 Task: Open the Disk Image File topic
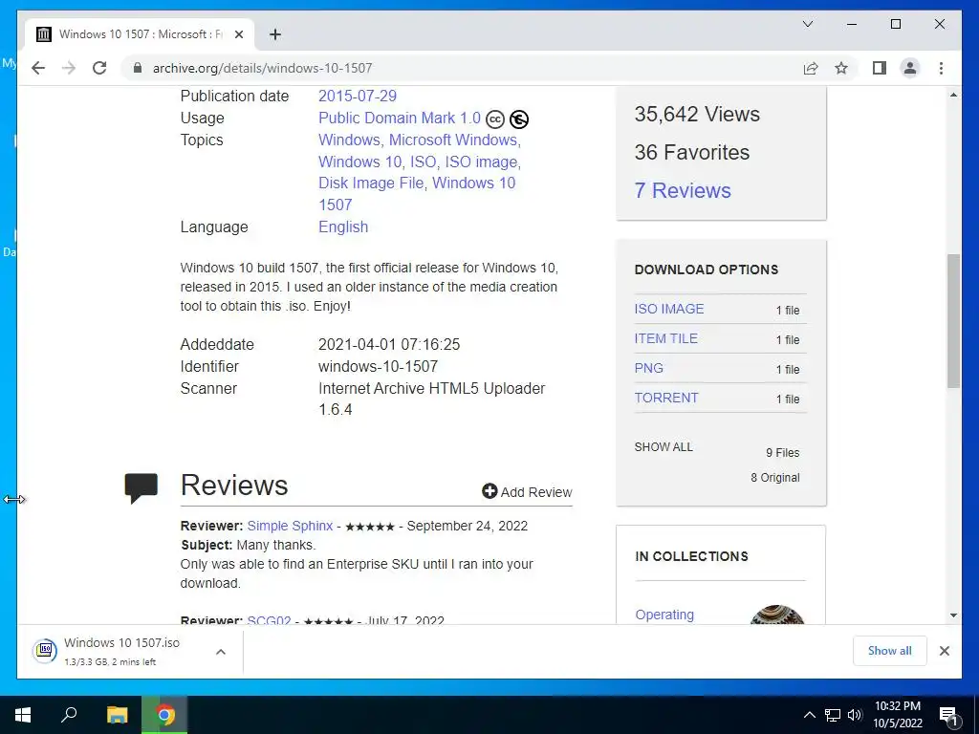[x=371, y=183]
